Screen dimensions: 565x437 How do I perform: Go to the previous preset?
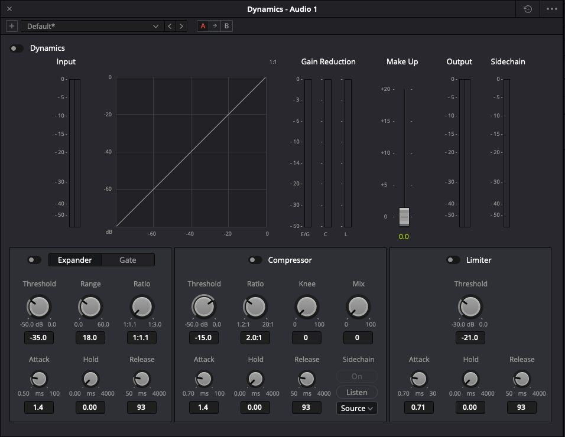(x=169, y=25)
